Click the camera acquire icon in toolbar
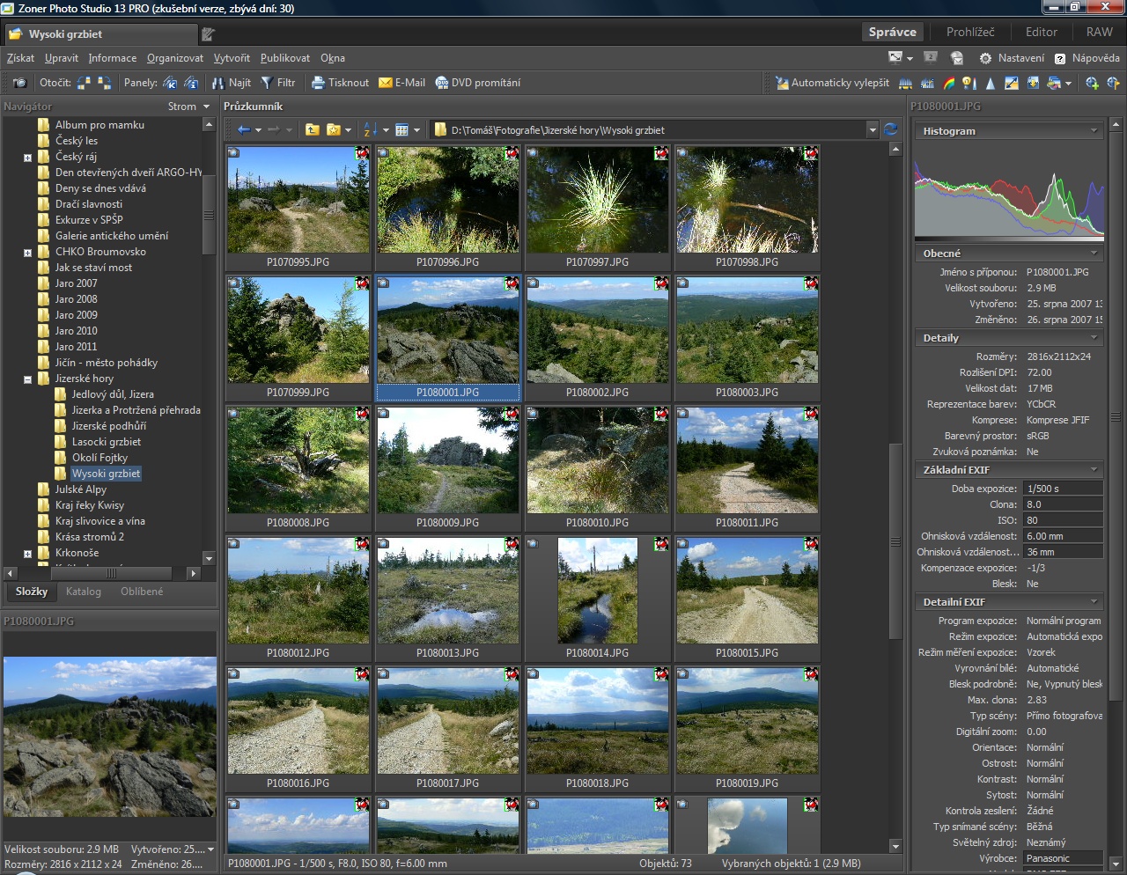Image resolution: width=1127 pixels, height=875 pixels. [19, 83]
